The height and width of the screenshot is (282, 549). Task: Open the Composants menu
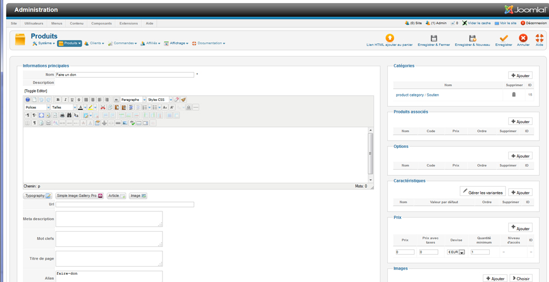pyautogui.click(x=102, y=24)
